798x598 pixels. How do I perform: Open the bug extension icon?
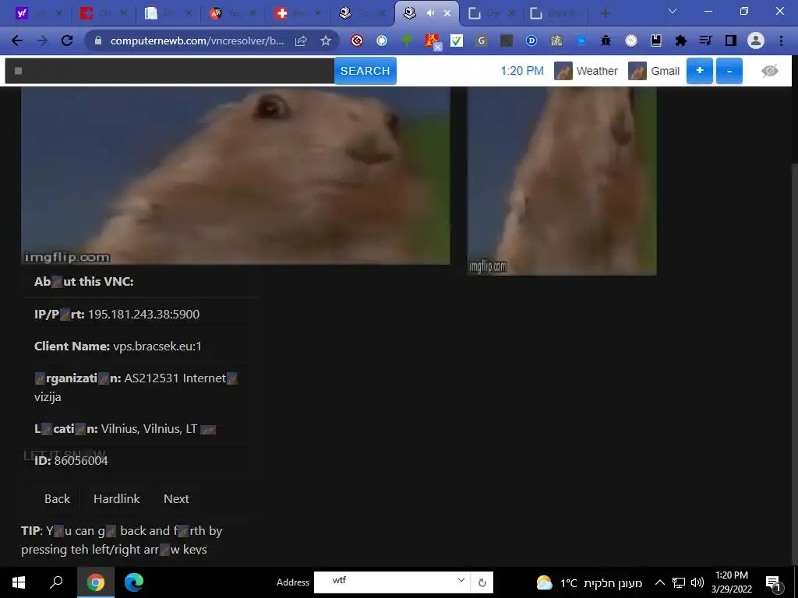point(606,40)
